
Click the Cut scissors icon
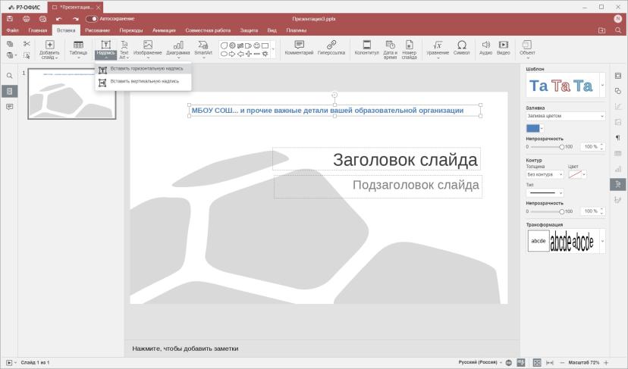point(27,44)
